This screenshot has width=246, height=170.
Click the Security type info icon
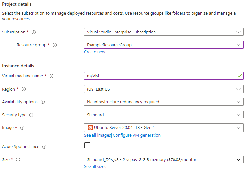[x=31, y=115]
